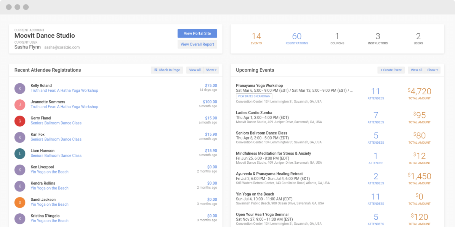This screenshot has height=227, width=455.
Task: Click View all in Upcoming Events
Action: [416, 70]
